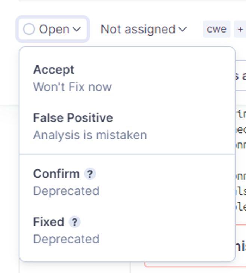Click the "Won't Fix now" description
The height and width of the screenshot is (273, 246).
72,87
